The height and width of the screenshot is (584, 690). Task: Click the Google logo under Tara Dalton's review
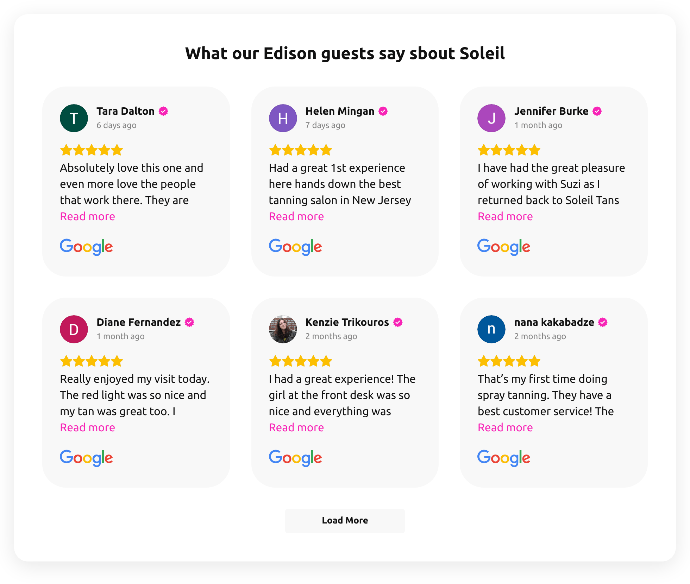tap(86, 247)
